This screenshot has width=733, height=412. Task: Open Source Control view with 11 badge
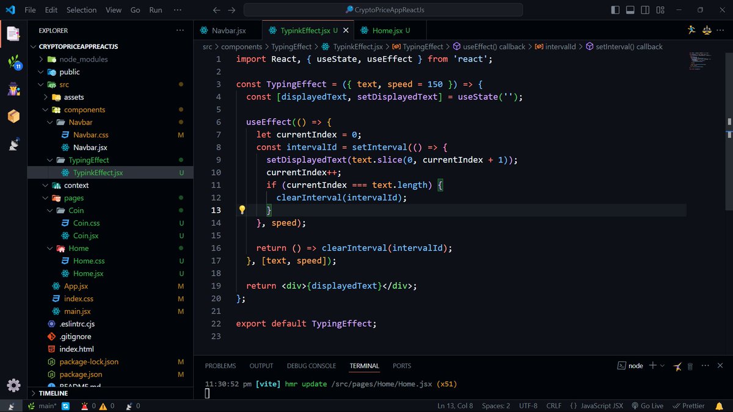[13, 62]
